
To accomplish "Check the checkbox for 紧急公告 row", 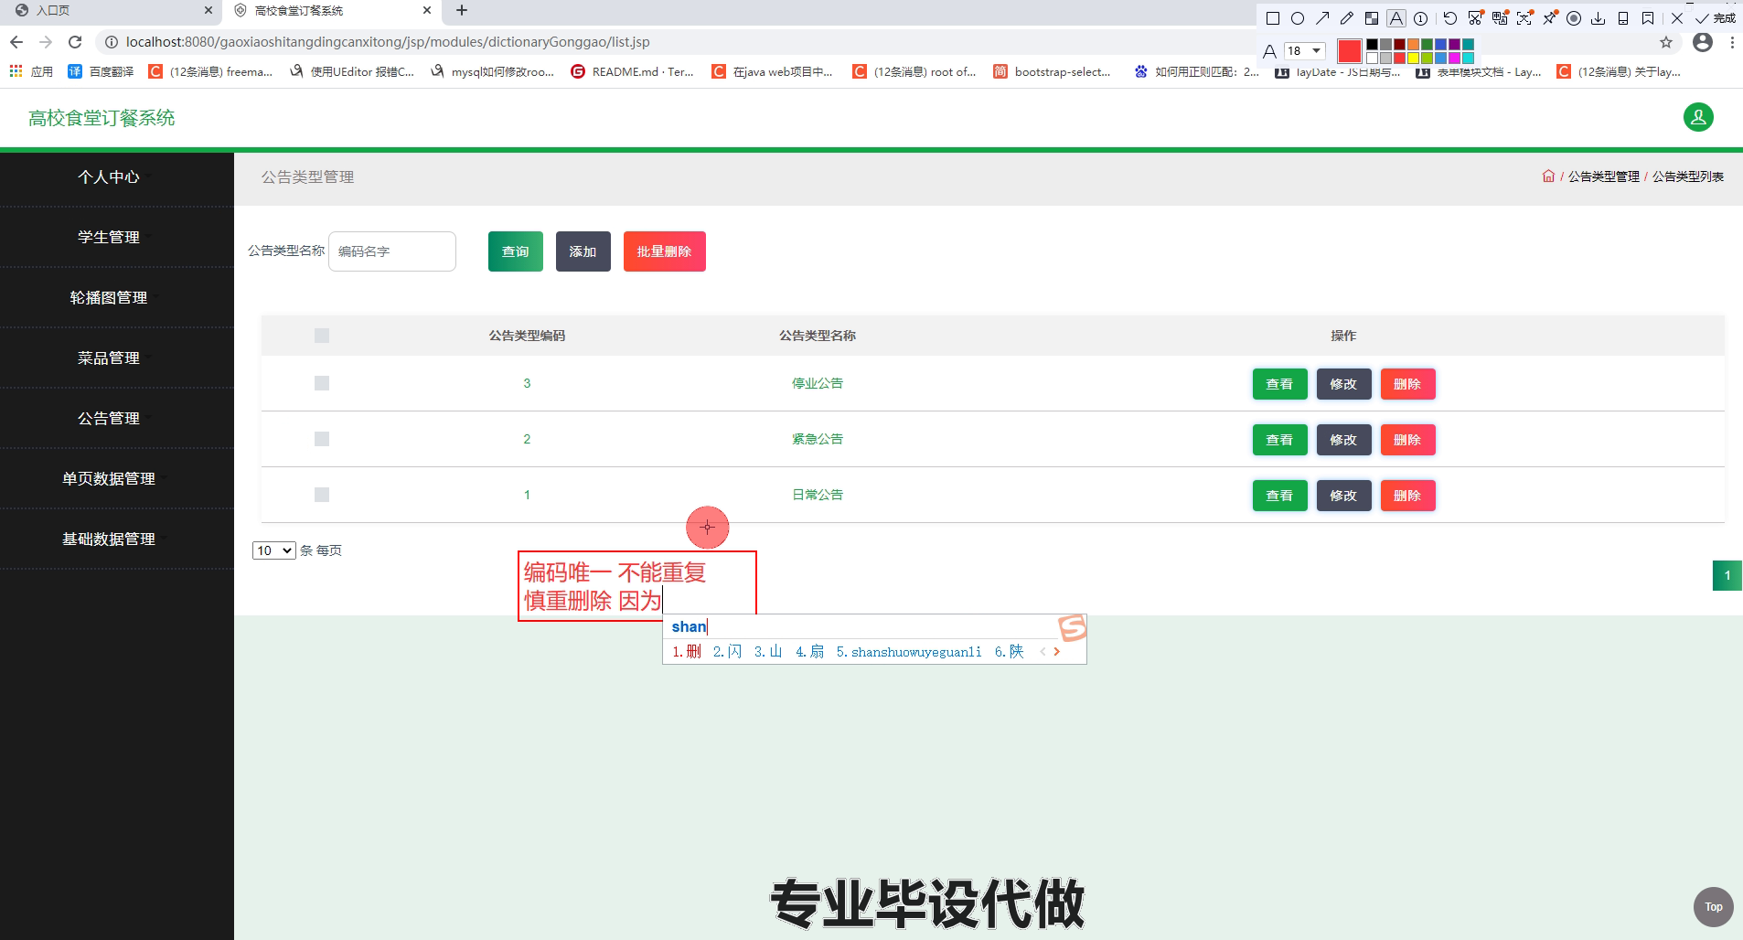I will pos(321,439).
